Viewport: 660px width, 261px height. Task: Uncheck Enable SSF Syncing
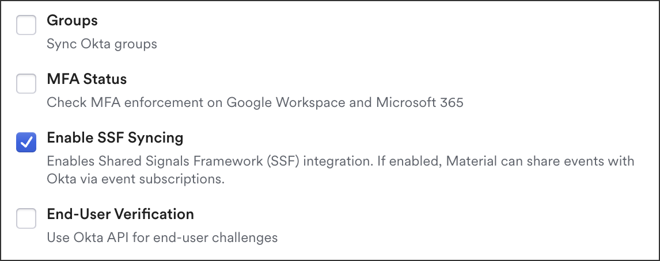[x=26, y=142]
